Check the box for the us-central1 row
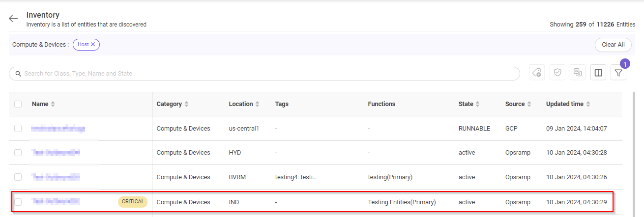Image resolution: width=644 pixels, height=217 pixels. click(x=18, y=128)
